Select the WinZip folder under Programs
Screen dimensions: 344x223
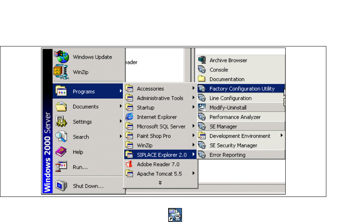point(160,145)
